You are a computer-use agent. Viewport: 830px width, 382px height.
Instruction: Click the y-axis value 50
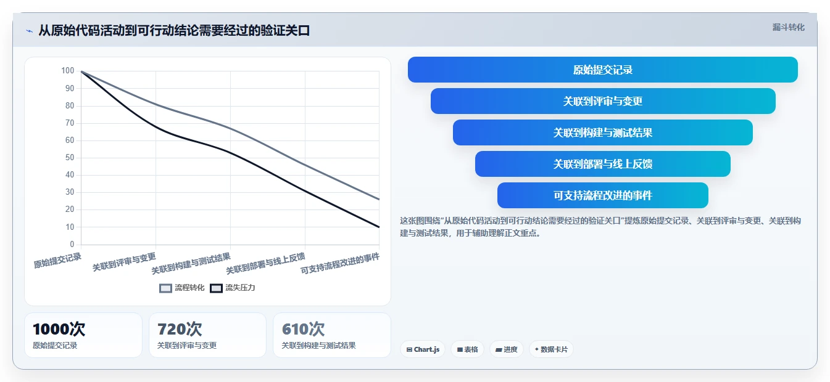tap(70, 158)
